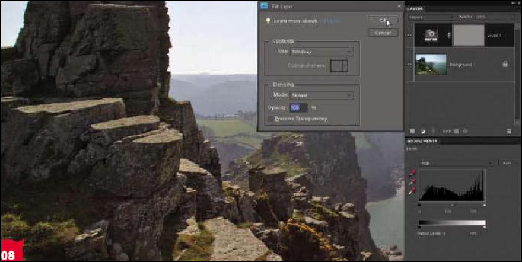Open the Learn more about Fill Layer link

pyautogui.click(x=330, y=21)
